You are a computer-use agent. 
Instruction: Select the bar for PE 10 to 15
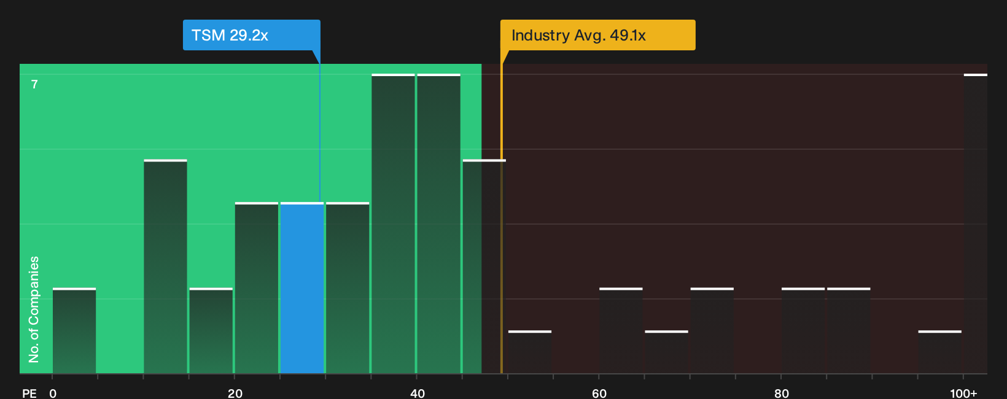click(x=165, y=266)
